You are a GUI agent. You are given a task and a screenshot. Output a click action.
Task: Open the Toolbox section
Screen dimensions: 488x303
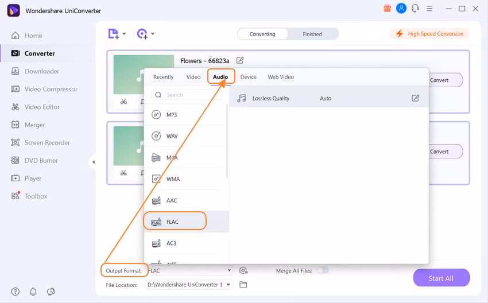point(29,196)
